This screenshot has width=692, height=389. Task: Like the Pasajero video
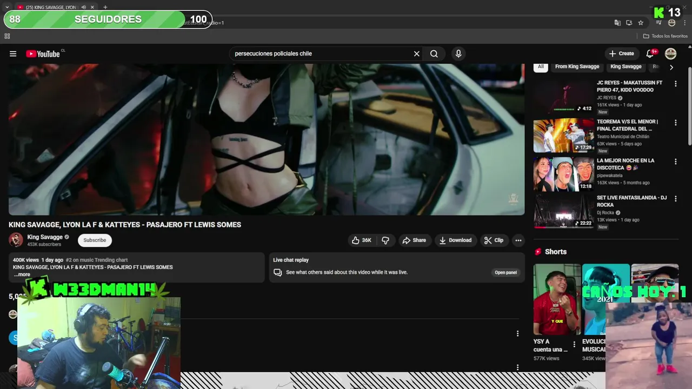(x=362, y=240)
